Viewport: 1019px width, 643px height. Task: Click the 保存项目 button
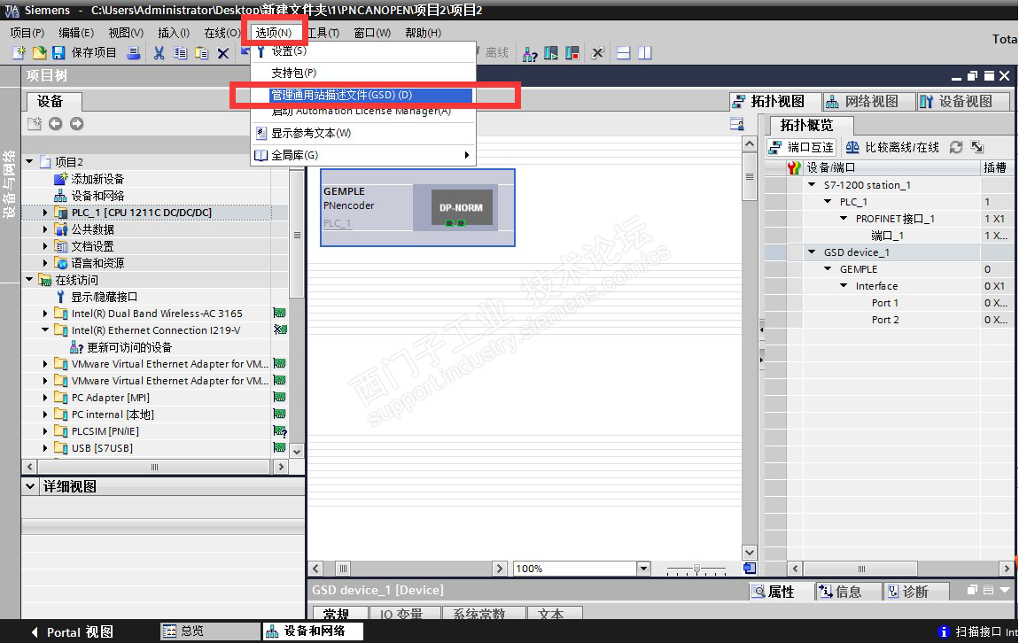tap(94, 53)
